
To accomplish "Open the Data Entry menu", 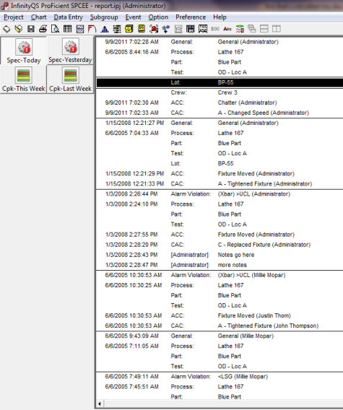I will pos(69,17).
